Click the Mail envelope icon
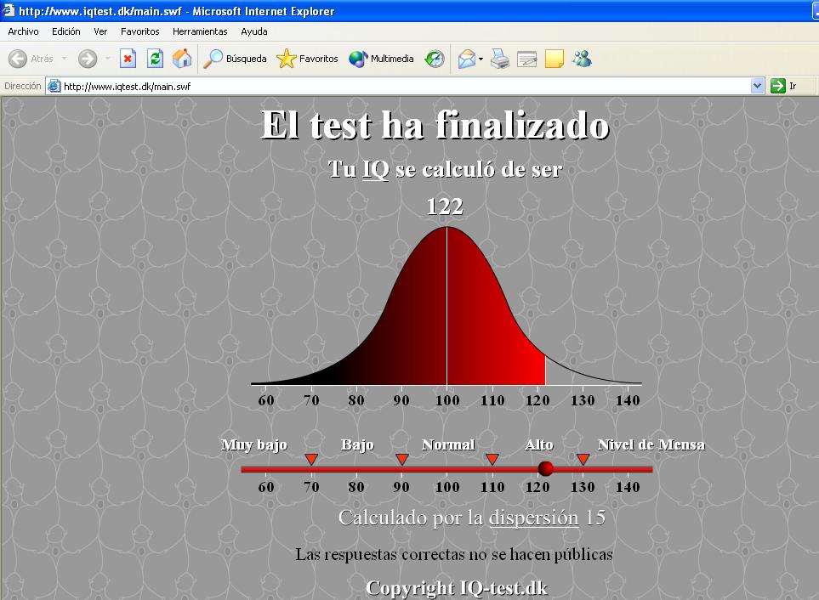The height and width of the screenshot is (600, 819). pos(467,59)
